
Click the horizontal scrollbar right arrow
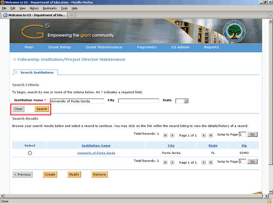(x=266, y=196)
